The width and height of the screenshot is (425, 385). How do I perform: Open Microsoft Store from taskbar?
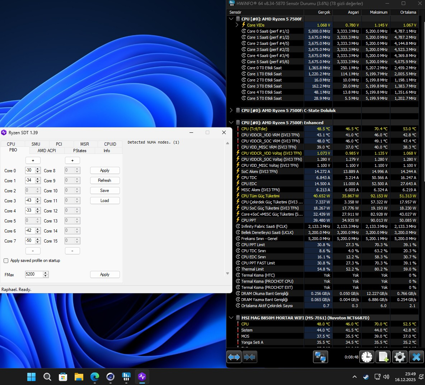63,377
